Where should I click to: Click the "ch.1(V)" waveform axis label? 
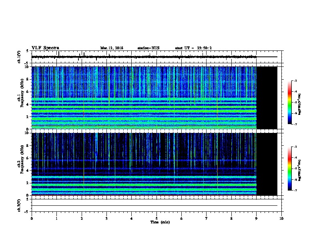coord(19,57)
